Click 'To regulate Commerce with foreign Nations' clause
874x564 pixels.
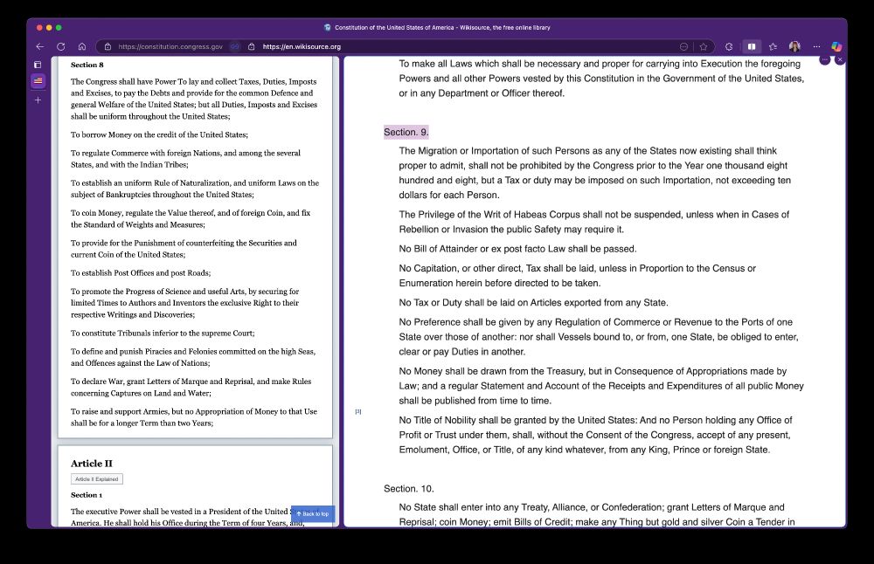[x=185, y=159]
